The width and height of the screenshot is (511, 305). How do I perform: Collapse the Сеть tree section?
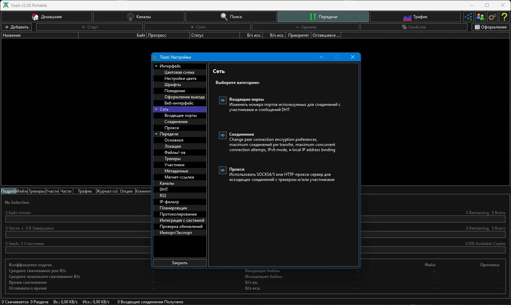[156, 109]
